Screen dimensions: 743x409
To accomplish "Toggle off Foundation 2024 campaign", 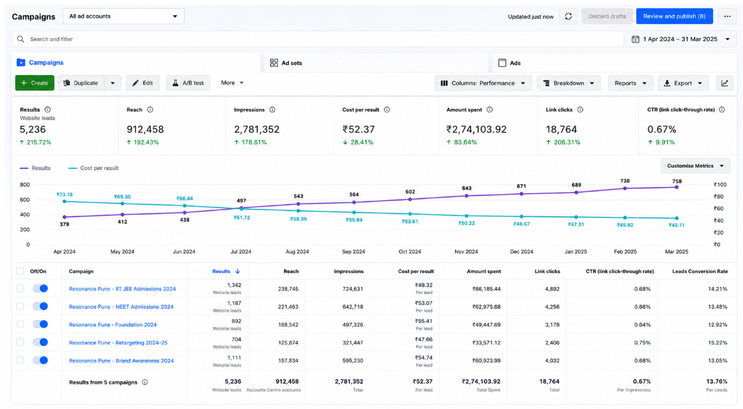I will 40,324.
